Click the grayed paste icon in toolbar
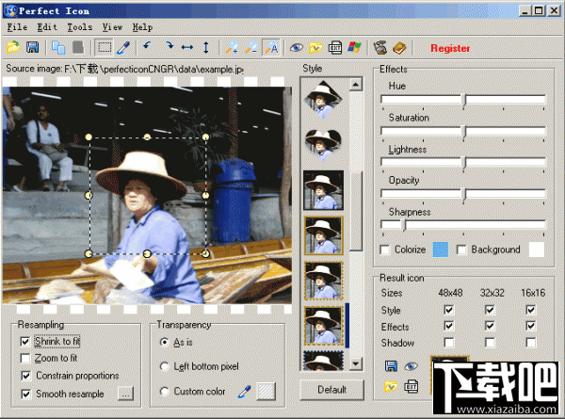Screen dimensions: 565x419 pyautogui.click(x=78, y=48)
